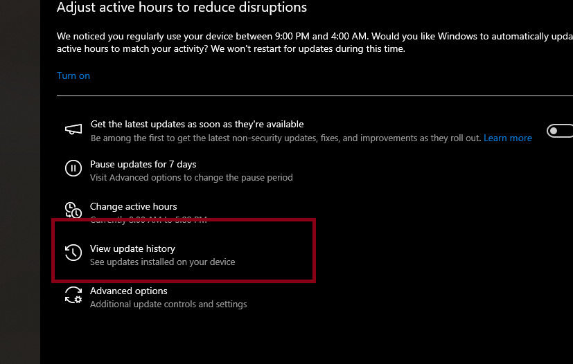
Task: Click the 'Adjust active hours' heading
Action: (182, 8)
